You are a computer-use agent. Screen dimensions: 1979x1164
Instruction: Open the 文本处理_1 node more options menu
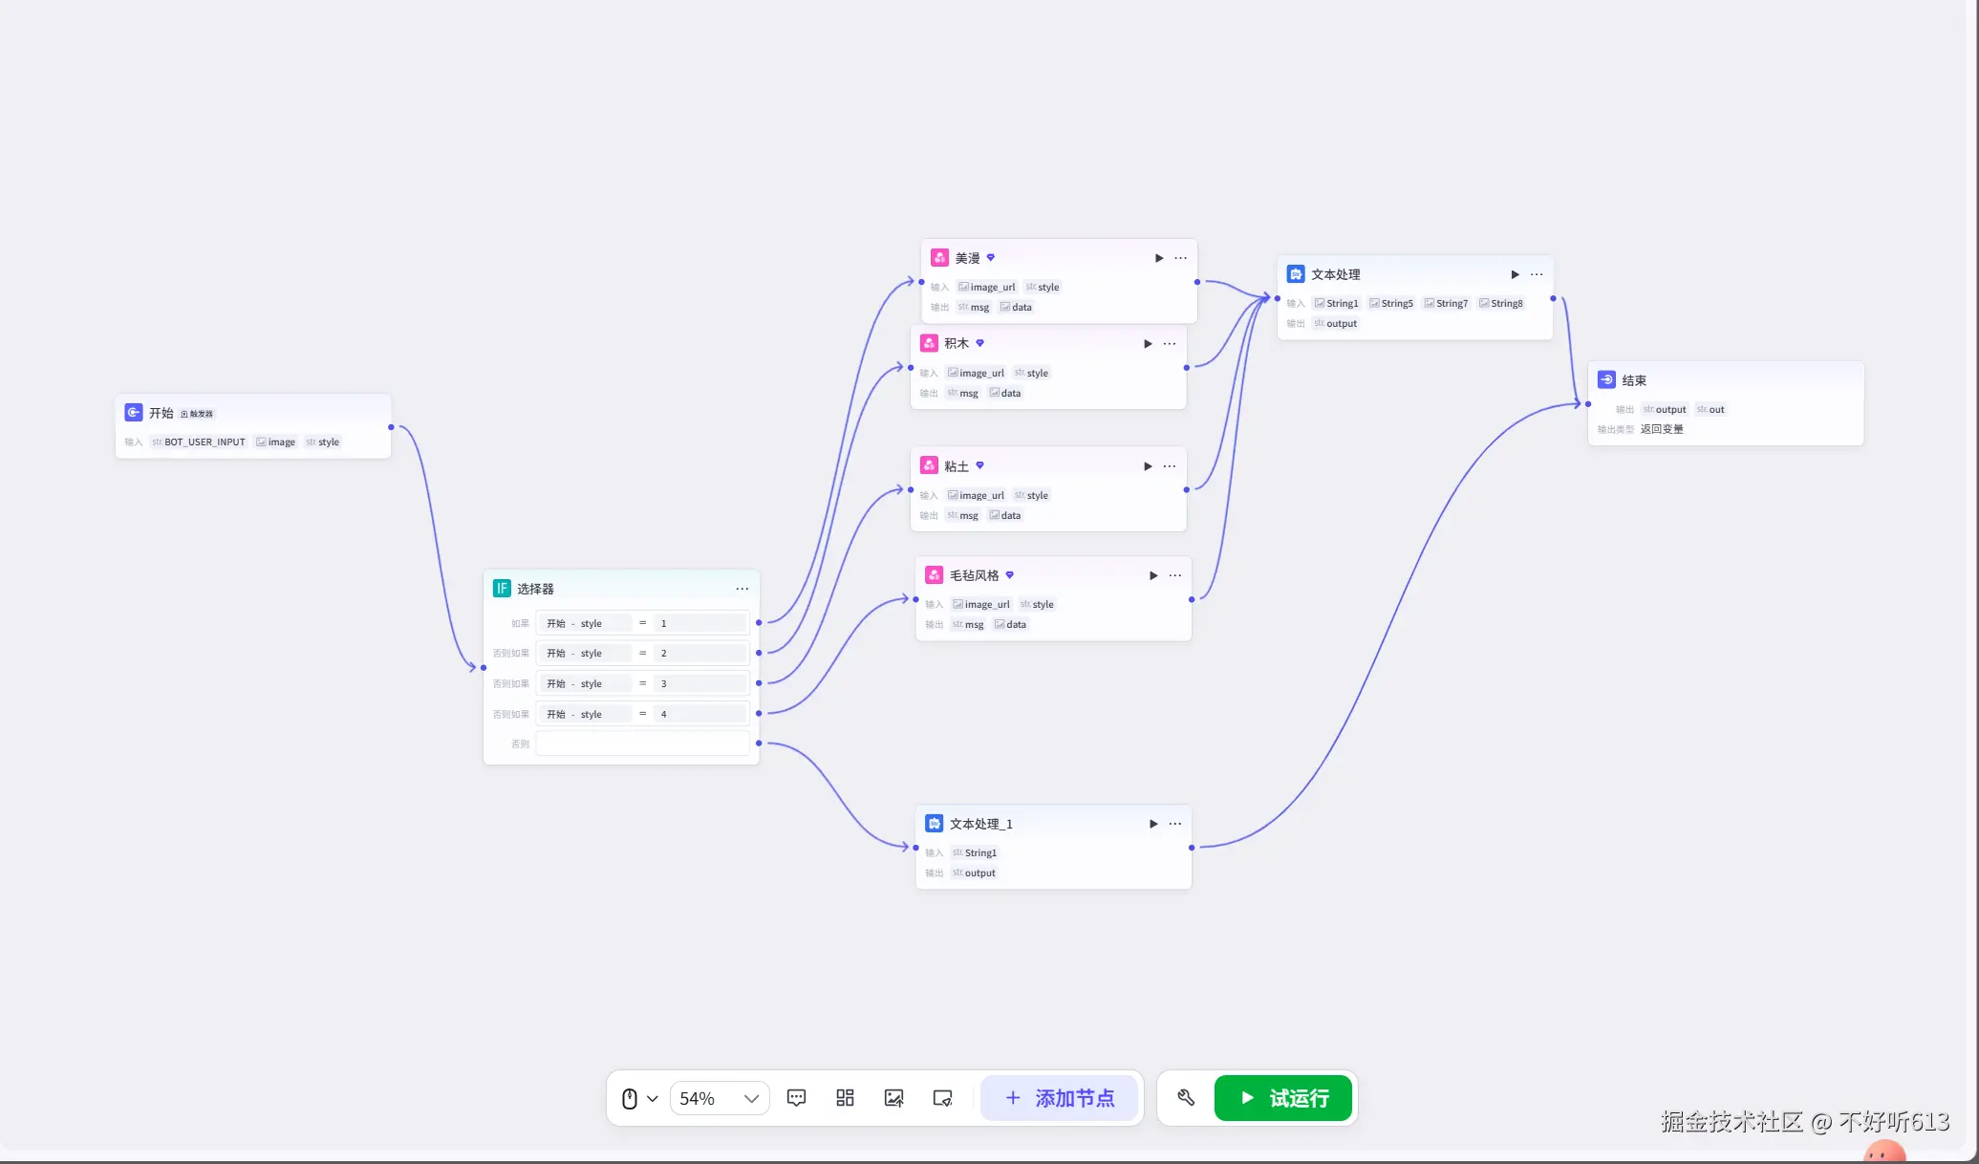pos(1175,824)
